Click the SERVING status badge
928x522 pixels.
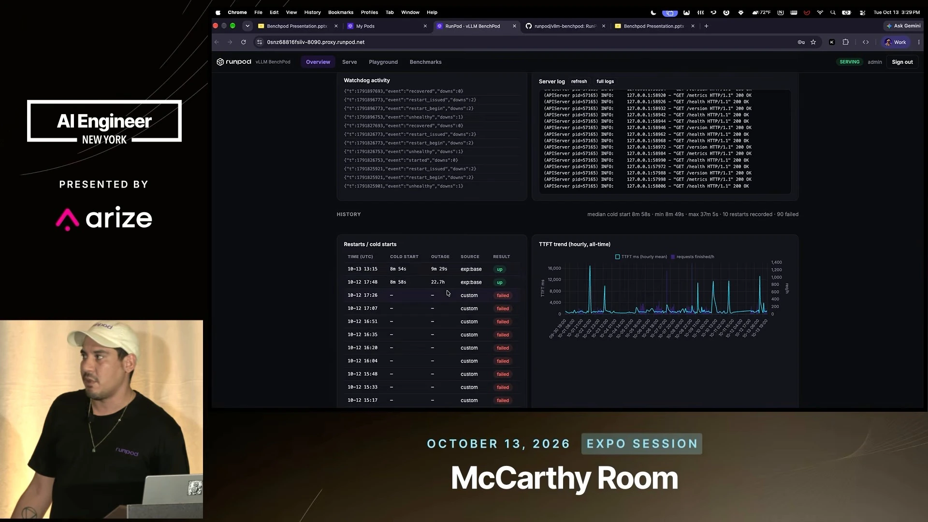[x=850, y=62]
